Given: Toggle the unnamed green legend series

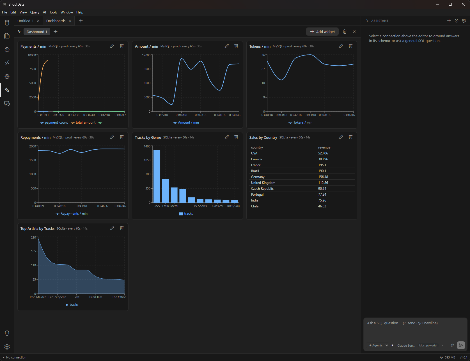Looking at the screenshot, I should point(100,122).
